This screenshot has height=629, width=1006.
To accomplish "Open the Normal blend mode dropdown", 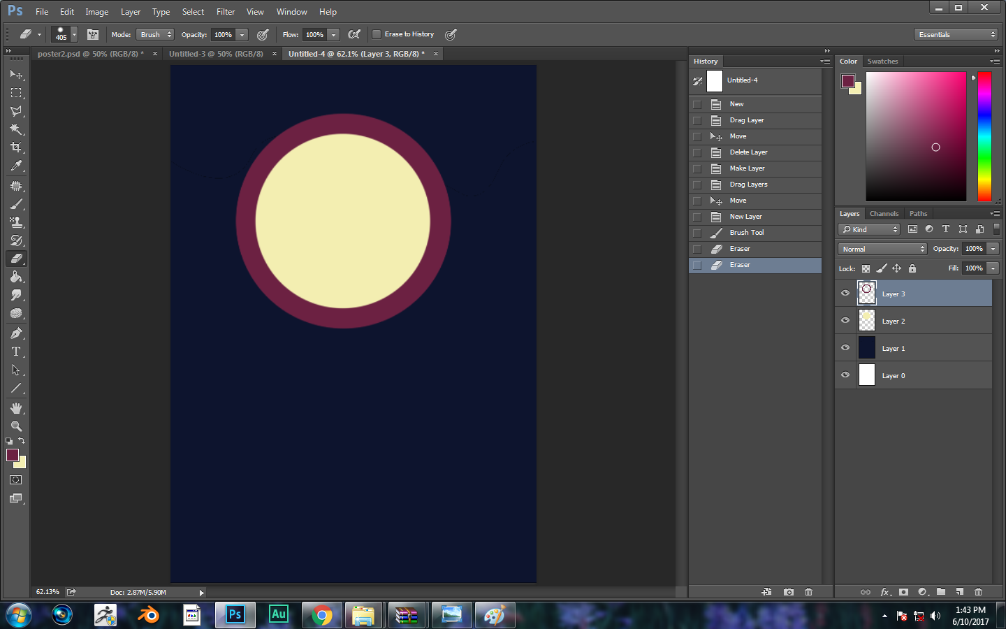I will 882,249.
